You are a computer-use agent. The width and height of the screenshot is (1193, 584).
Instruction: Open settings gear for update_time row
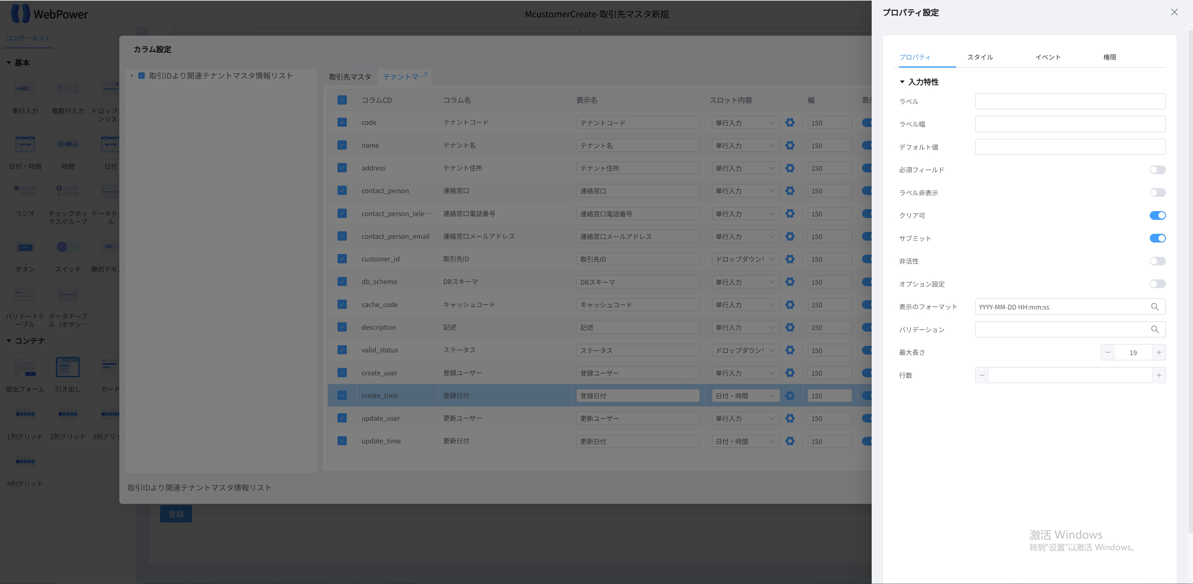(x=790, y=441)
